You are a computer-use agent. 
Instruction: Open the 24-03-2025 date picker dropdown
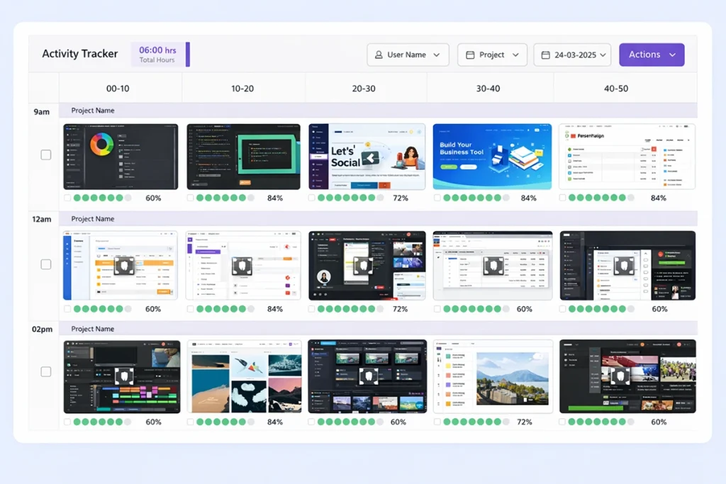572,55
